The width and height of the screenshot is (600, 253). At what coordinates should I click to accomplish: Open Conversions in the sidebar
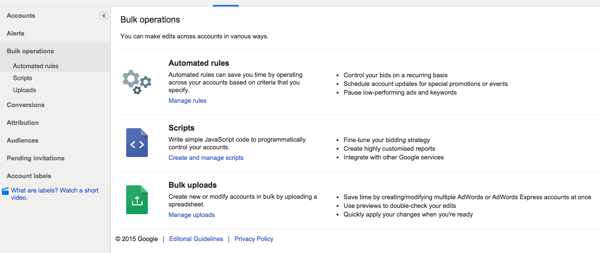(26, 105)
